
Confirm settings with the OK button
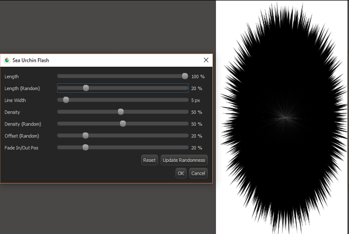pyautogui.click(x=181, y=173)
